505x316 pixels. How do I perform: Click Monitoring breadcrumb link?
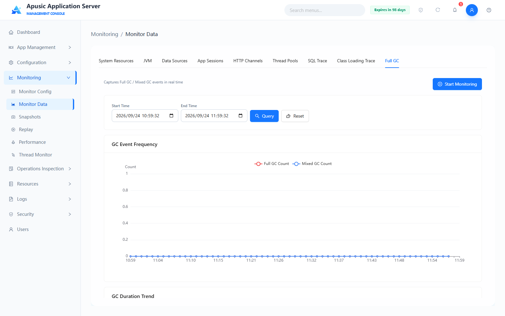point(104,34)
